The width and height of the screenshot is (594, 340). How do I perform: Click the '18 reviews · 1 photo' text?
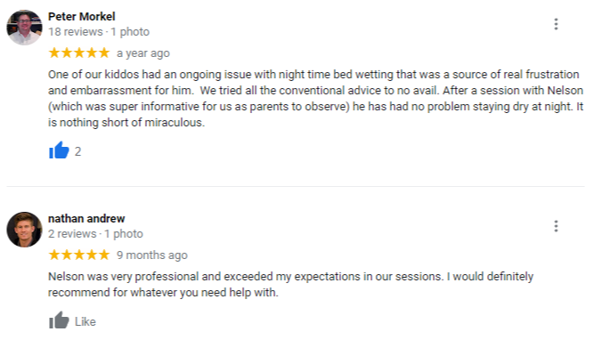tap(99, 32)
